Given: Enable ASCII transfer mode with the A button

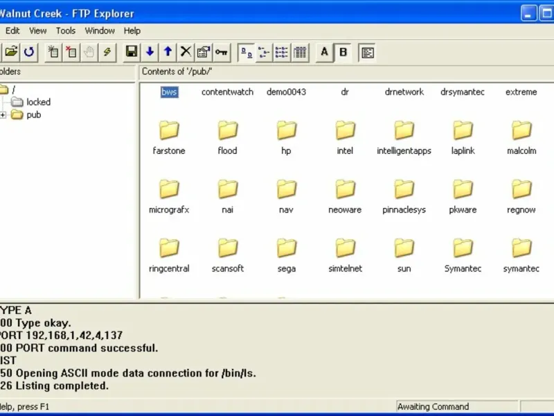Looking at the screenshot, I should click(x=324, y=53).
